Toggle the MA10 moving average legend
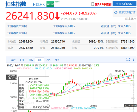 (44, 68)
